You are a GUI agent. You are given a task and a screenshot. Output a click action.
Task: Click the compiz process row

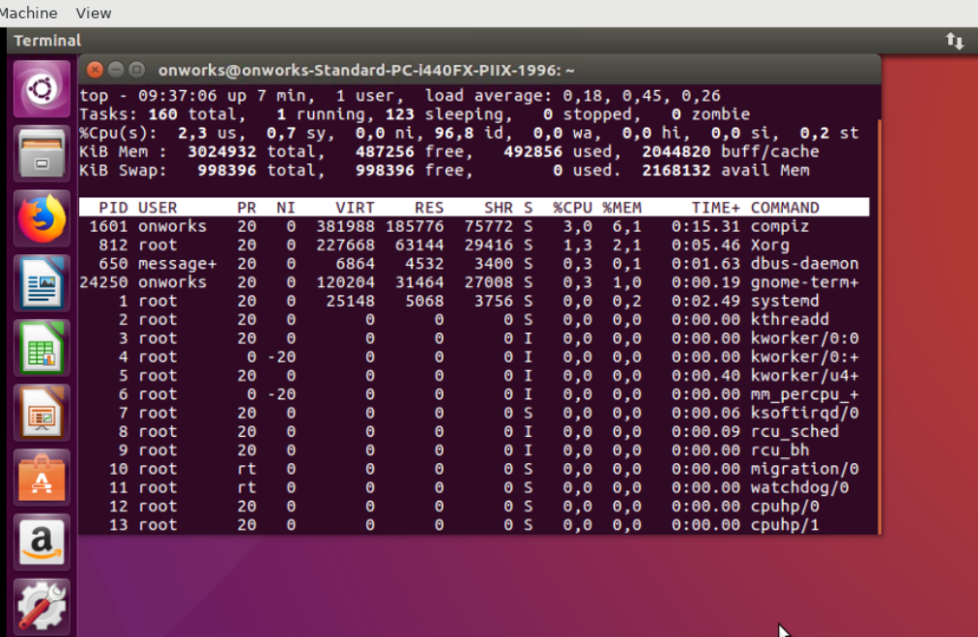(x=474, y=226)
